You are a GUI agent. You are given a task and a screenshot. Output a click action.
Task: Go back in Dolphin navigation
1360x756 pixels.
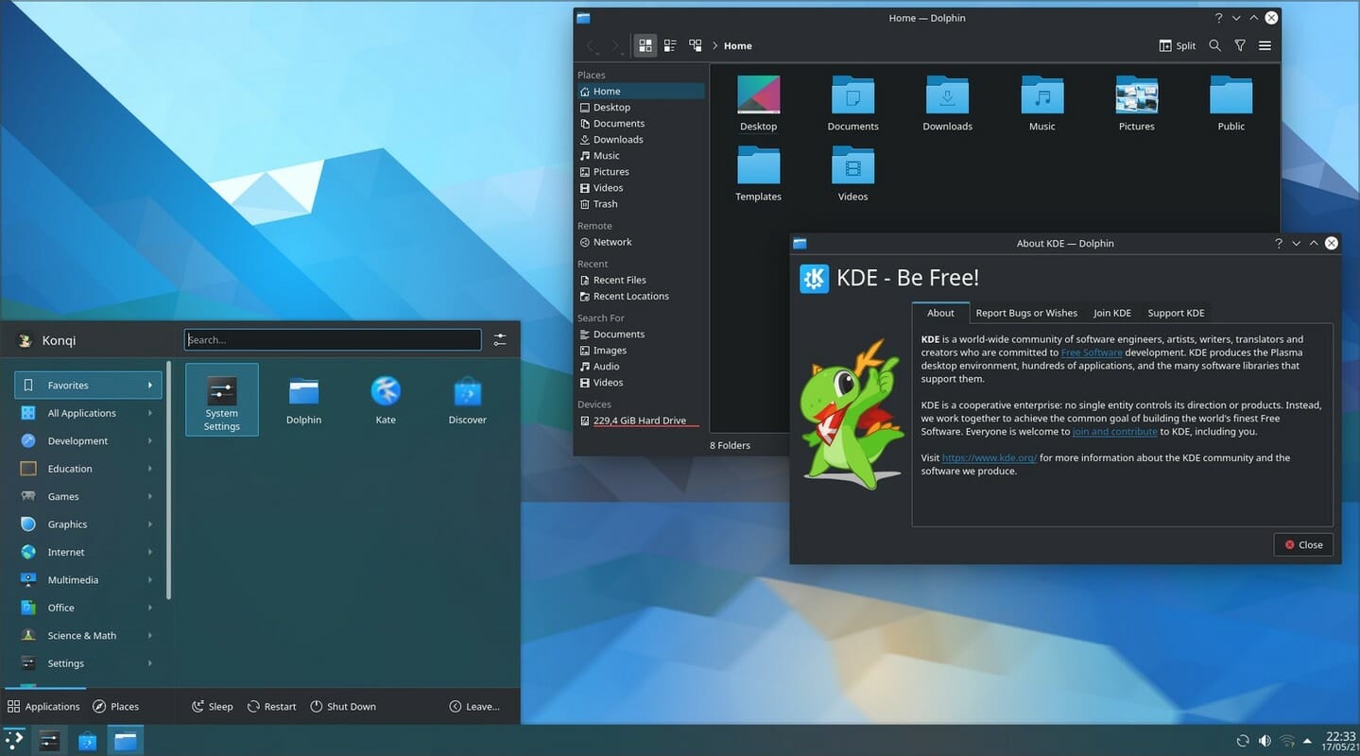tap(591, 45)
